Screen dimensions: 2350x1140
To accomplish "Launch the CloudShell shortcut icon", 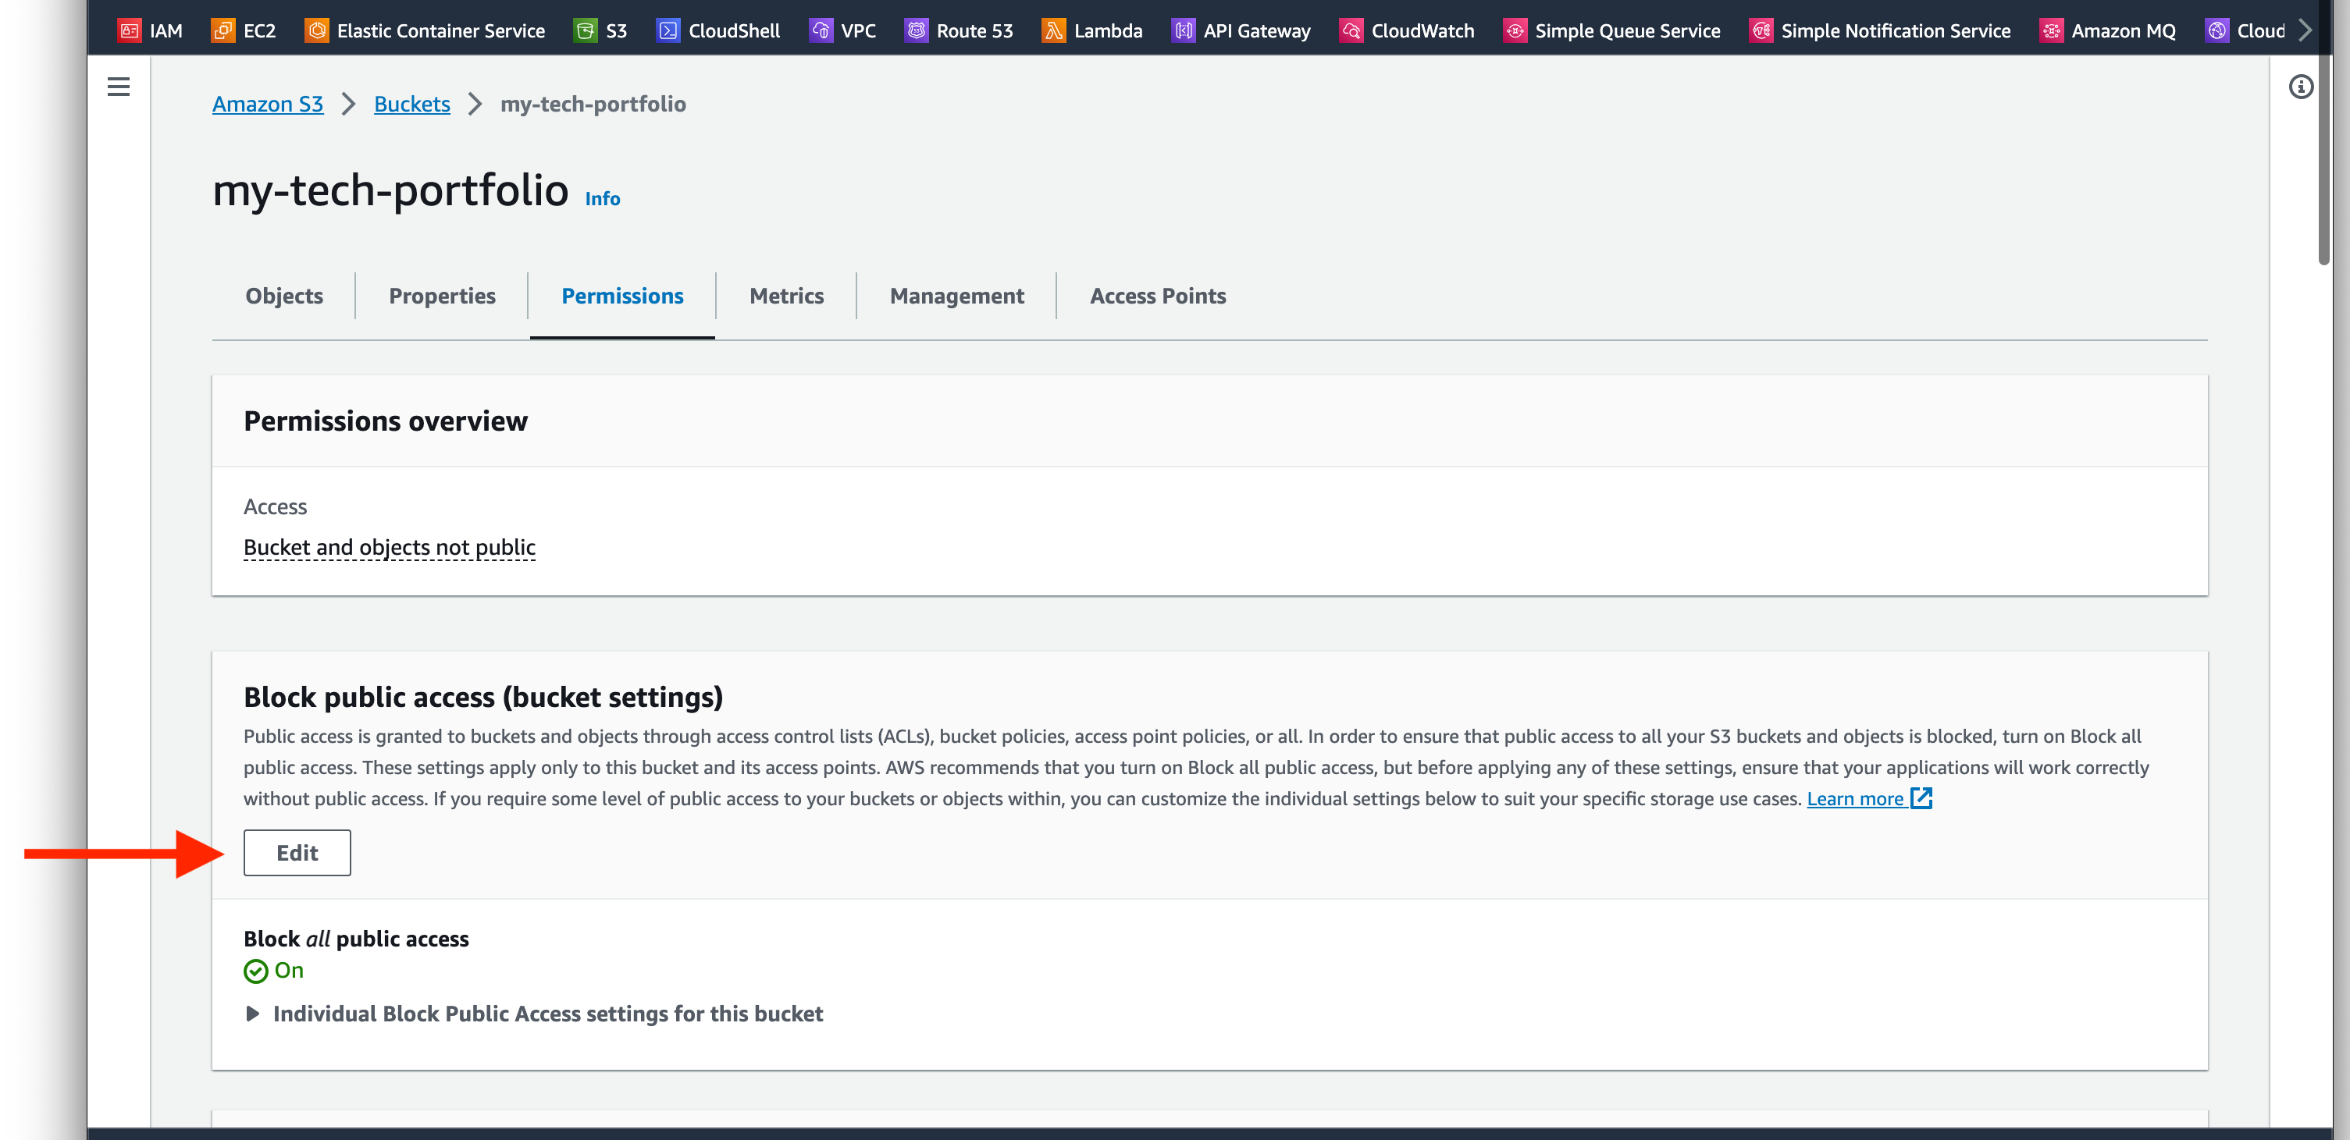I will pyautogui.click(x=668, y=30).
